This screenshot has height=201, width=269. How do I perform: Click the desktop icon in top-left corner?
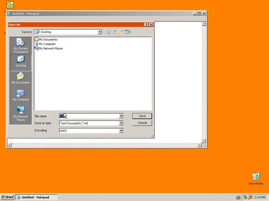coord(10,5)
